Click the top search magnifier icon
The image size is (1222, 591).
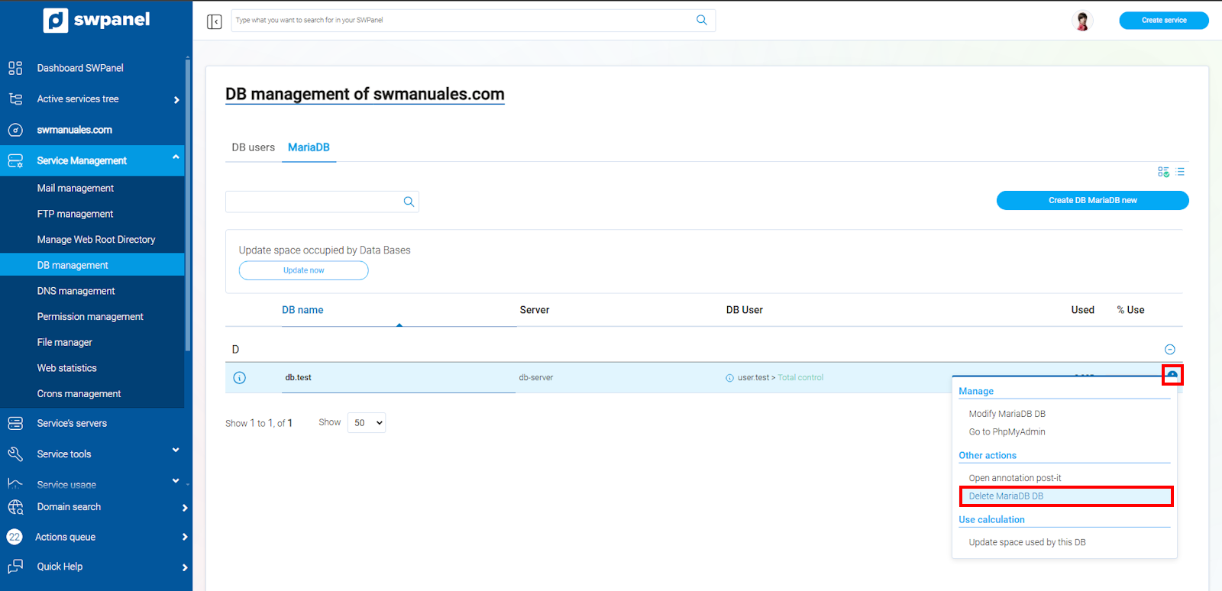click(x=701, y=21)
